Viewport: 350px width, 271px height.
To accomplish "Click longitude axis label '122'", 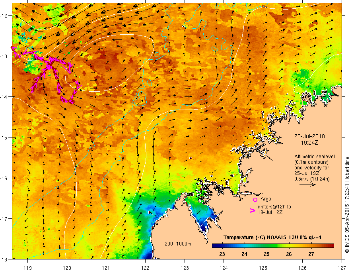I will 145,268.
